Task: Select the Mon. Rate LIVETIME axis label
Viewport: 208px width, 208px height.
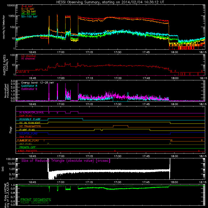Action: 6,195
